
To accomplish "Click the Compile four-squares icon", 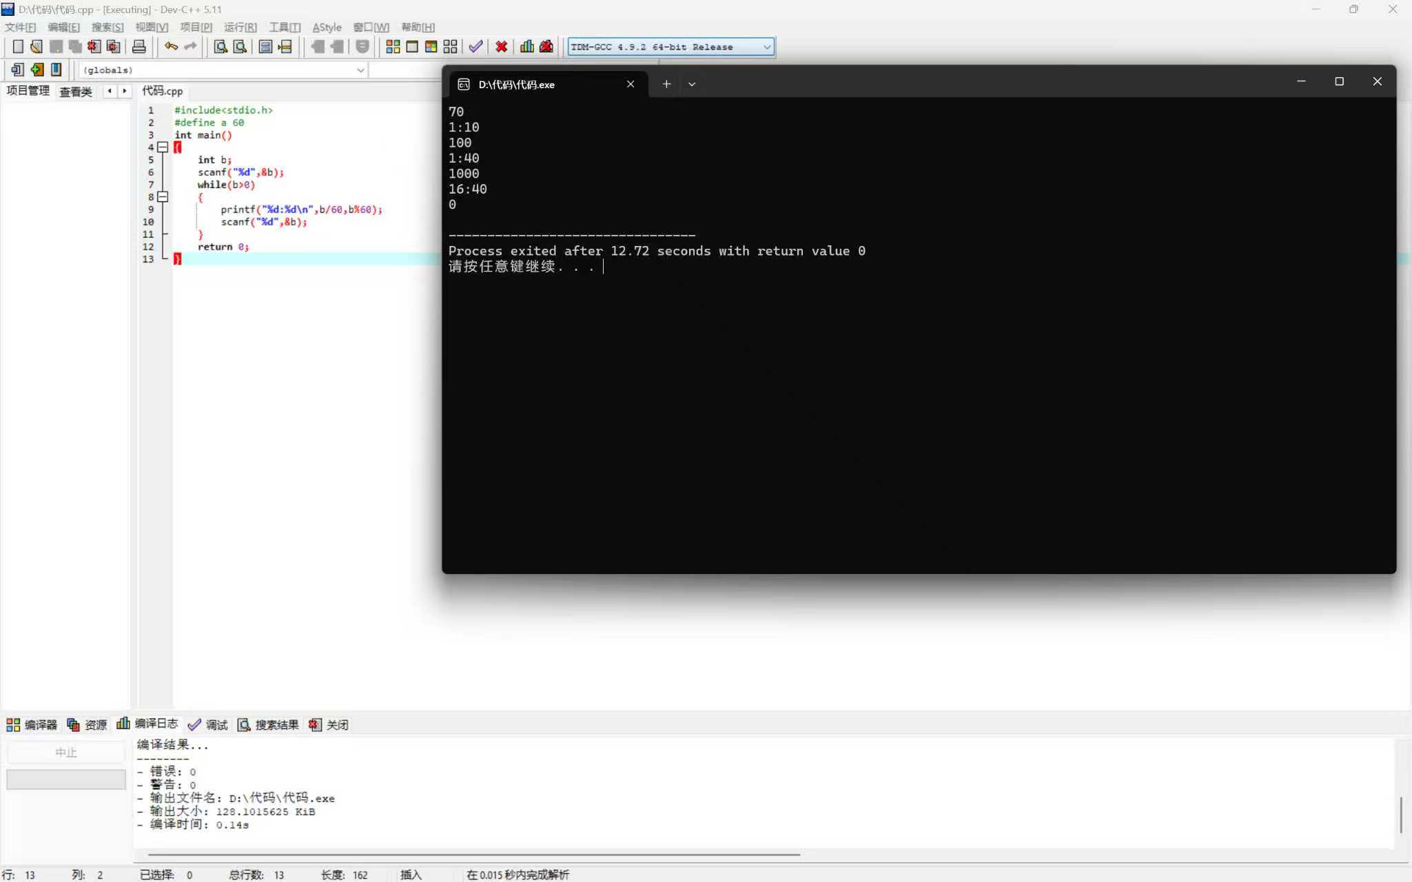I will [x=393, y=46].
